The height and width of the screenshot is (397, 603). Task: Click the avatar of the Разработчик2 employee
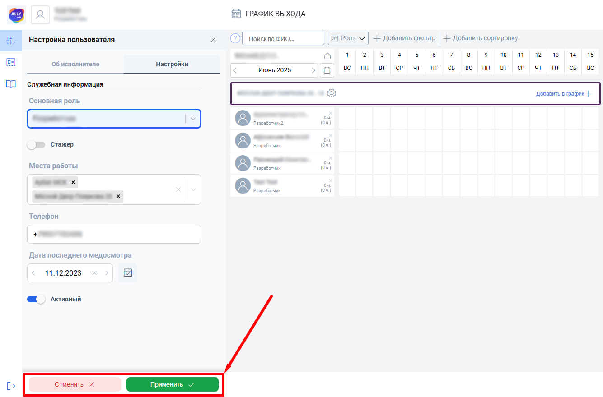(x=243, y=118)
